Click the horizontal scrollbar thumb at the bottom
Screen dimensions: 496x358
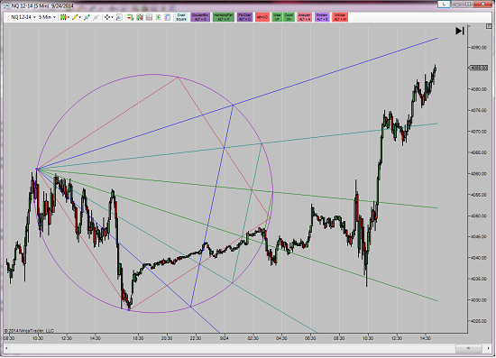click(469, 348)
